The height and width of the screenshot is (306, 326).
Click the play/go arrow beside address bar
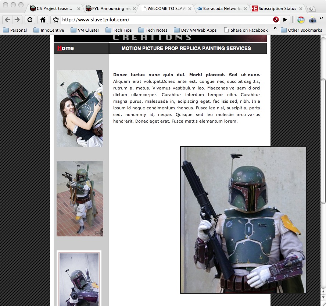click(285, 20)
